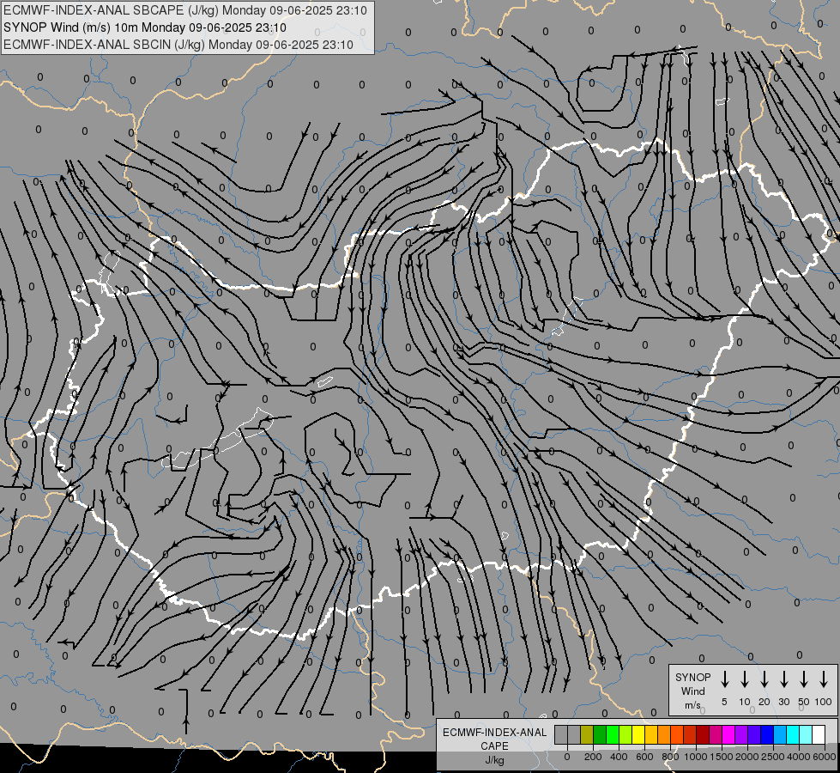The height and width of the screenshot is (773, 840).
Task: Click the 6000 tick label on CAPE scale
Action: pyautogui.click(x=824, y=757)
